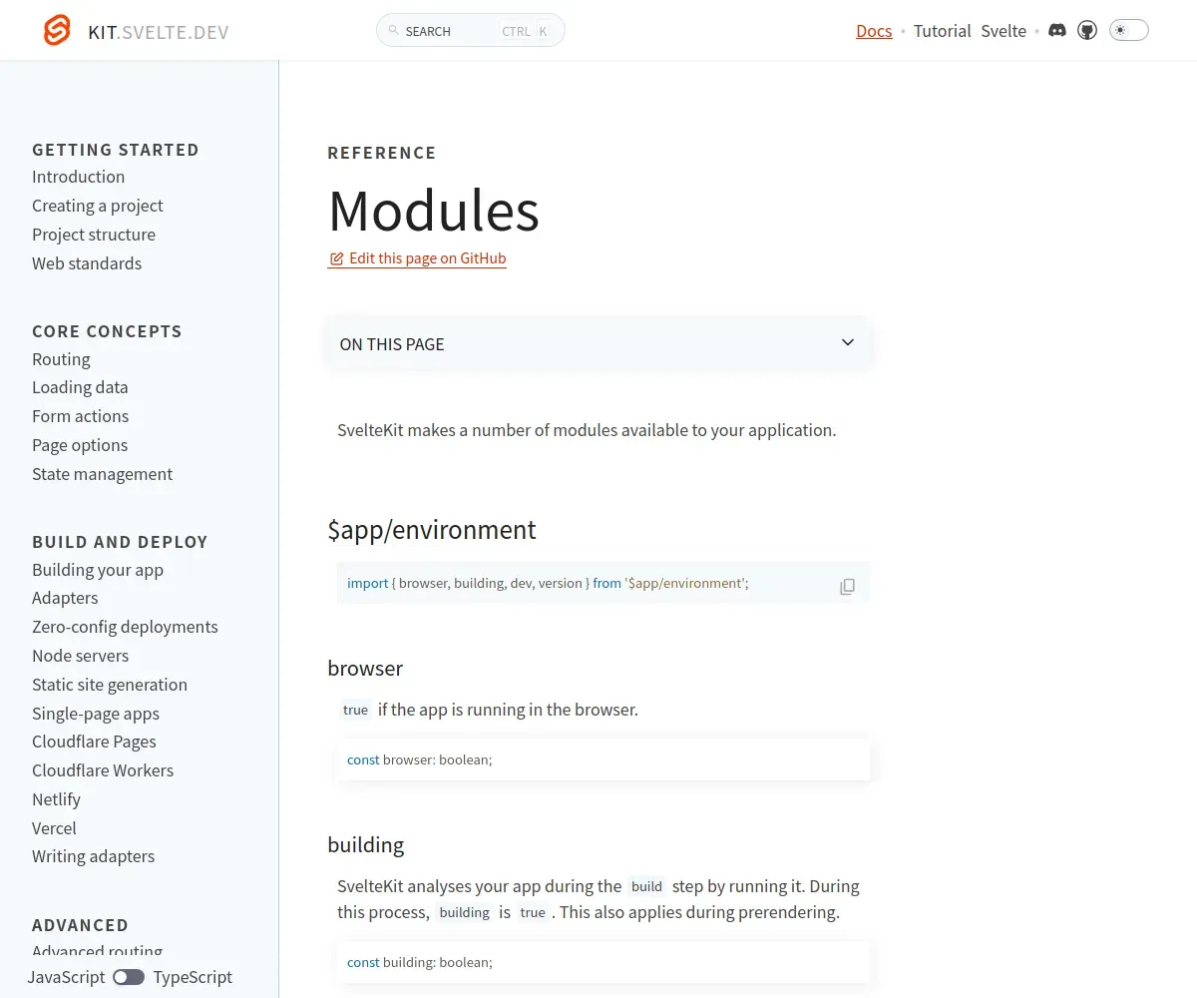
Task: Expand the On This Page chevron
Action: (x=848, y=342)
